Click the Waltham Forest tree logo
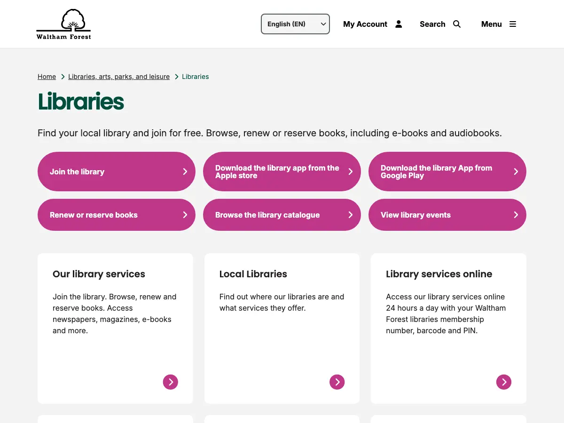Screen dimensions: 564x423 tap(64, 24)
